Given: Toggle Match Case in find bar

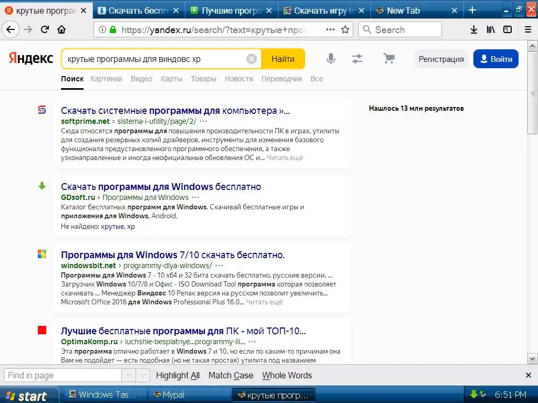Looking at the screenshot, I should [231, 375].
